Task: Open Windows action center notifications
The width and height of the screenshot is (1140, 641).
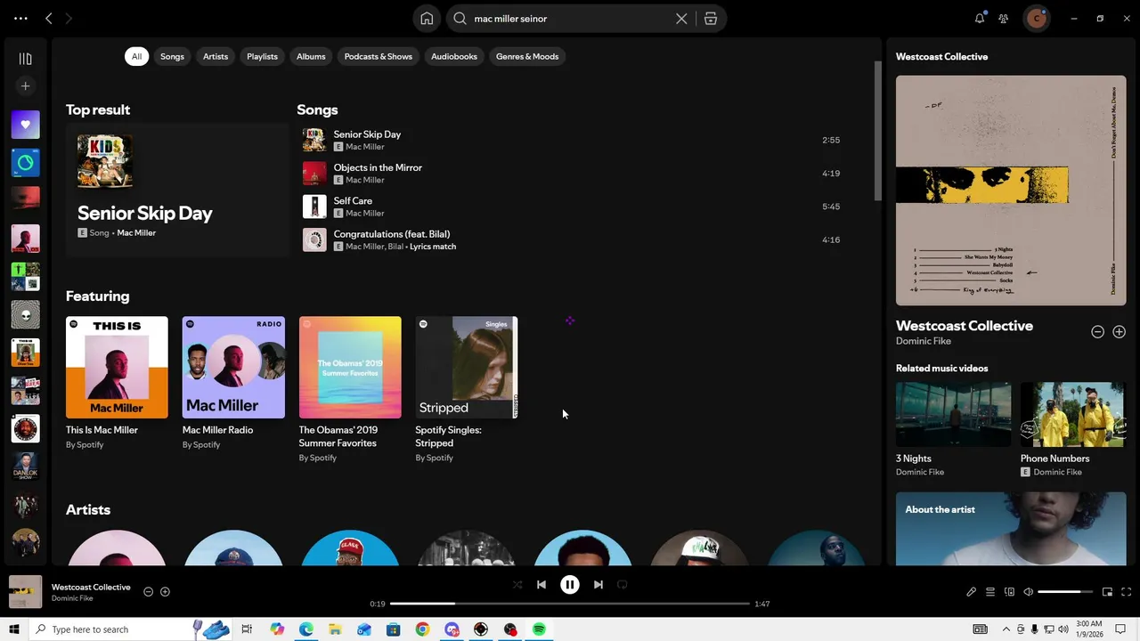Action: 1120,629
